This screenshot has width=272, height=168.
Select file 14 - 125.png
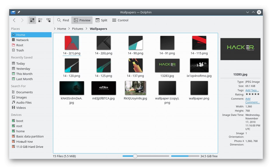click(x=104, y=68)
